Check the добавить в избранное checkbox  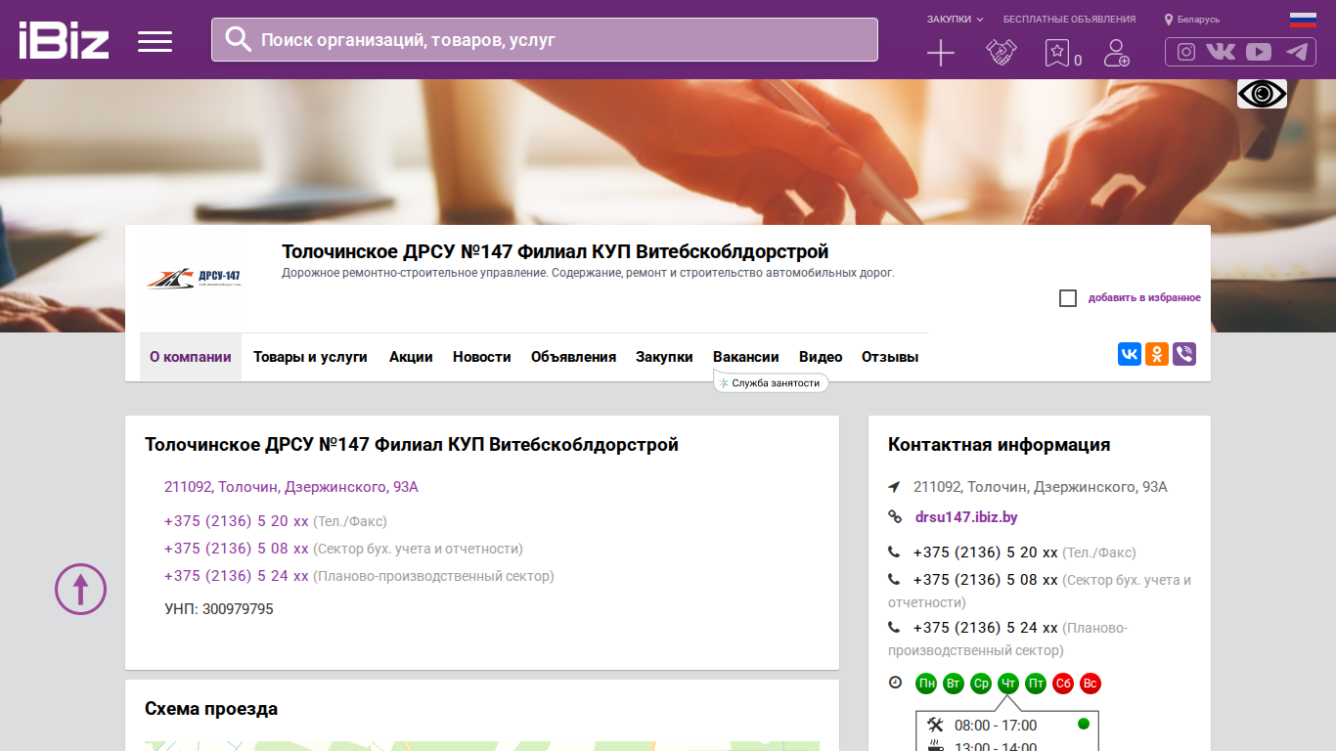tap(1068, 298)
